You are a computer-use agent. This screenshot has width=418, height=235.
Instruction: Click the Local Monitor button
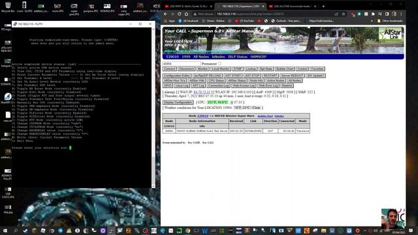(221, 69)
